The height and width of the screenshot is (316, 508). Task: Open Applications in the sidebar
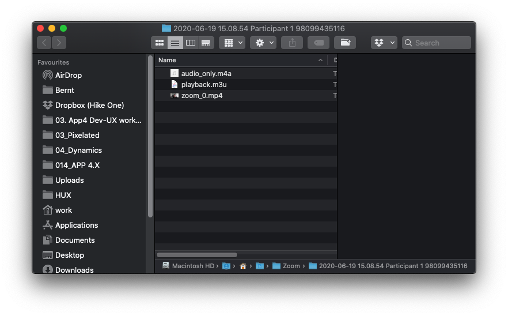70,225
